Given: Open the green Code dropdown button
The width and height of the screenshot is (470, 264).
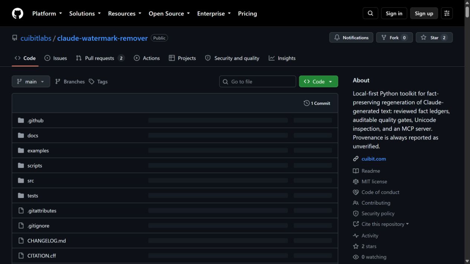Looking at the screenshot, I should (318, 82).
